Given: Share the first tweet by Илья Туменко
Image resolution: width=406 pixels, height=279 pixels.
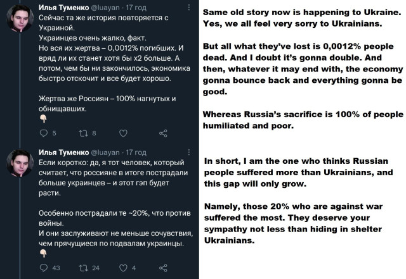Looking at the screenshot, I should coord(163,133).
